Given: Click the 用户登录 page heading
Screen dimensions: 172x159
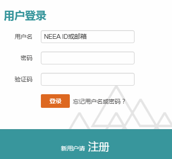Looking at the screenshot, I should pos(25,16).
